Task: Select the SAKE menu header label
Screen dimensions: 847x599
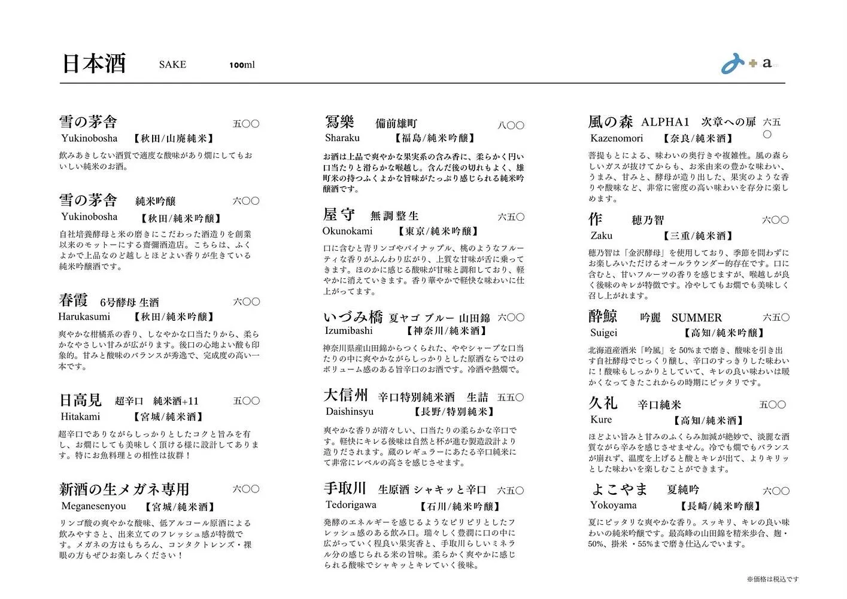Action: (172, 65)
